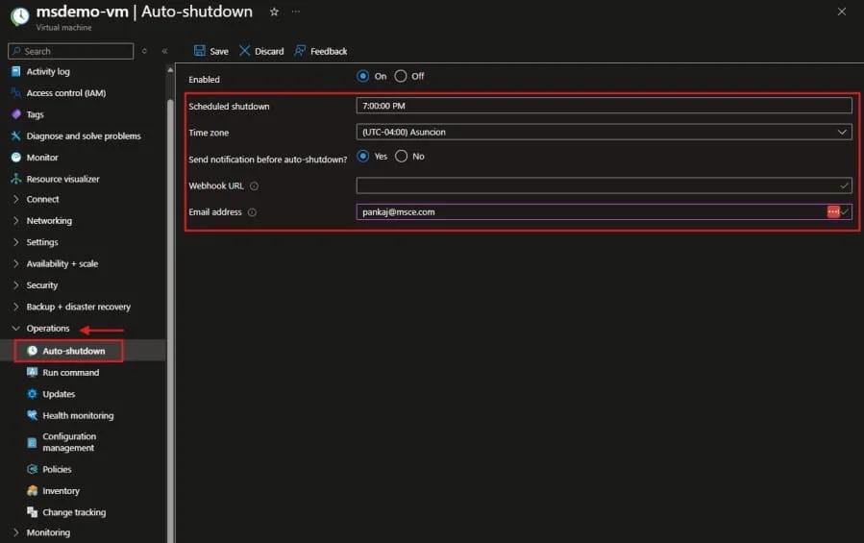This screenshot has height=543, width=864.
Task: Expand the Monitoring section
Action: [x=16, y=532]
